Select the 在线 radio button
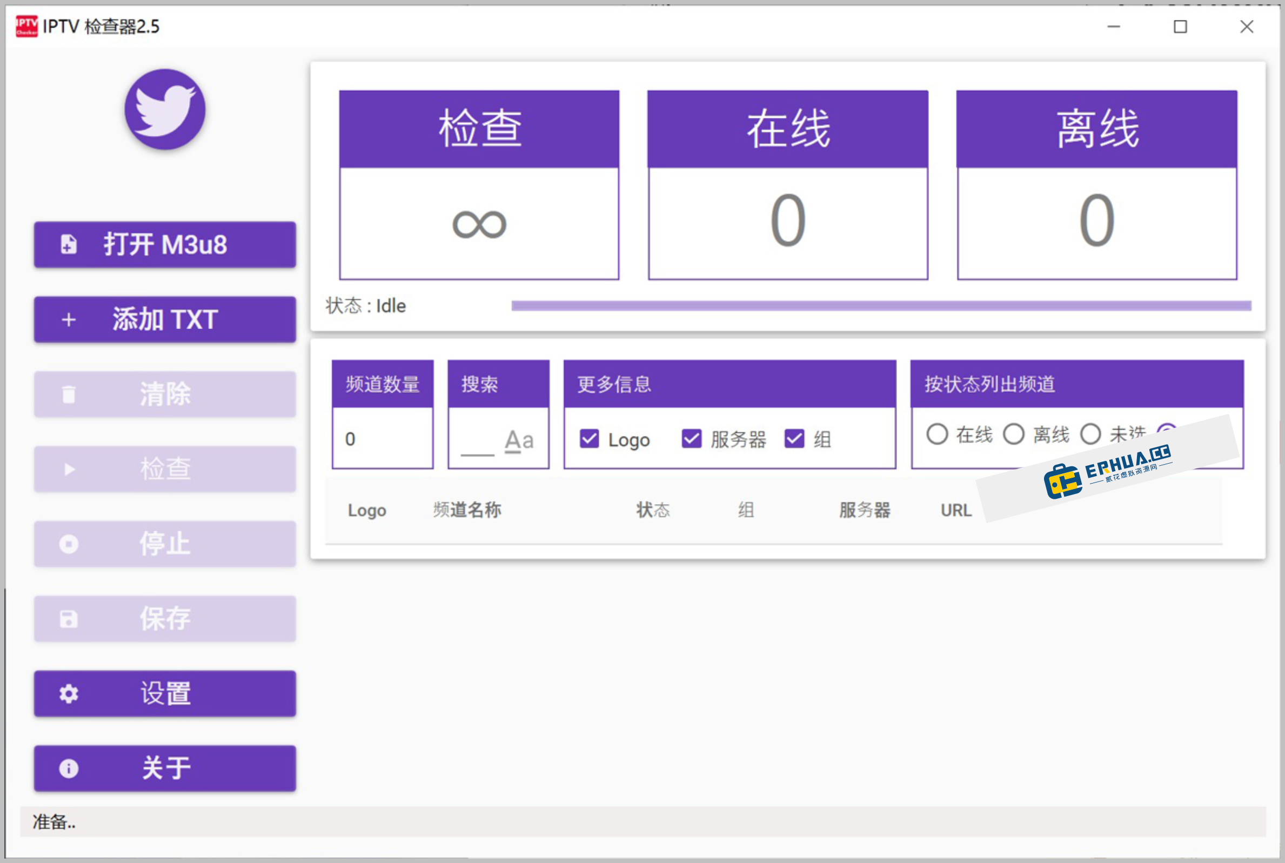 tap(936, 434)
